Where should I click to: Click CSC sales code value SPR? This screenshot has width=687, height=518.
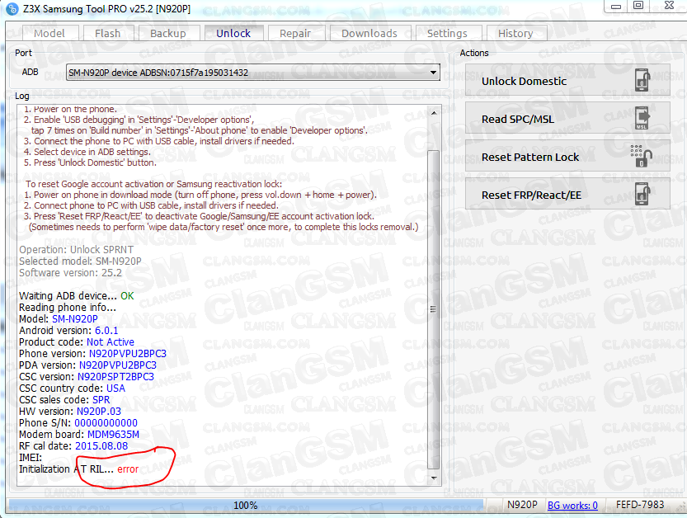coord(101,400)
